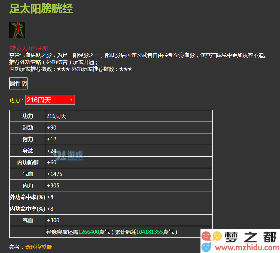Open the 奇珍模拟器 reference link
This screenshot has height=253, width=280.
pos(38,247)
